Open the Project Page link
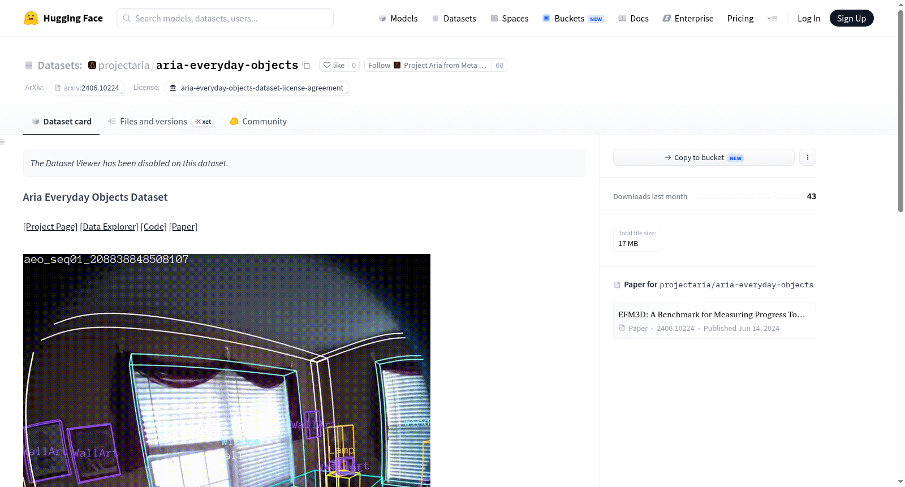Image resolution: width=905 pixels, height=487 pixels. 50,226
